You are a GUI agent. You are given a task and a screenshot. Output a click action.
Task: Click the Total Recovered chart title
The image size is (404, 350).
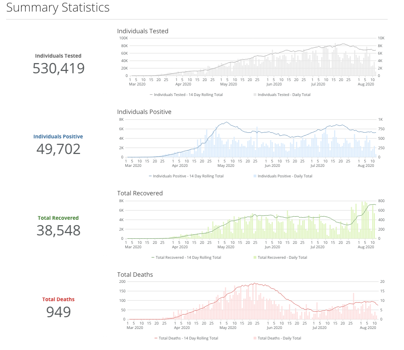click(x=140, y=193)
